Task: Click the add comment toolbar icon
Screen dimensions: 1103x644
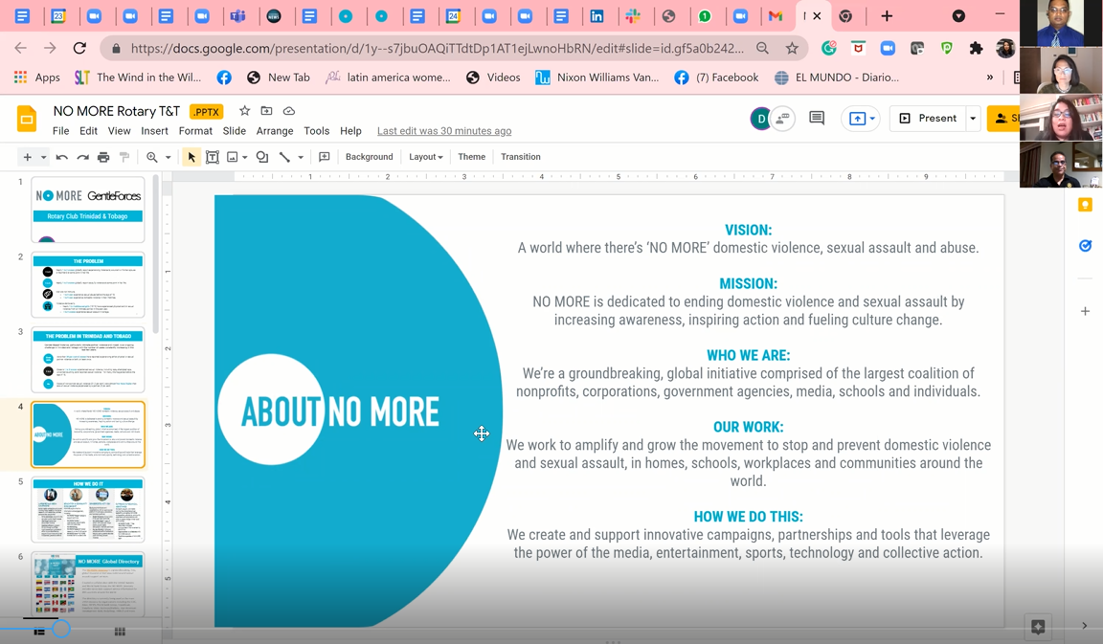Action: pyautogui.click(x=325, y=157)
